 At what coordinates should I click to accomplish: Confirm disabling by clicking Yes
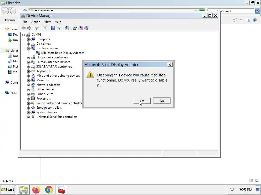coord(142,101)
